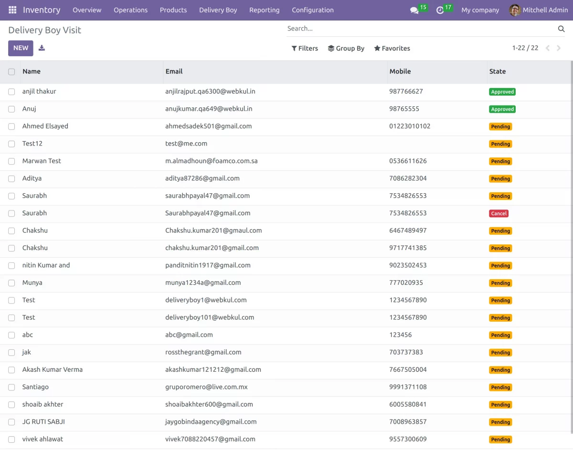This screenshot has height=450, width=573.
Task: Go to next page using right arrow
Action: [x=559, y=48]
